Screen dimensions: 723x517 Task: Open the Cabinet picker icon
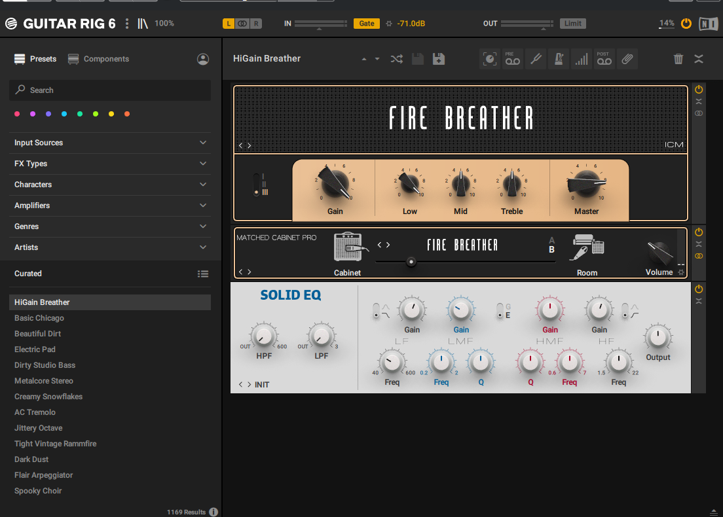click(350, 247)
